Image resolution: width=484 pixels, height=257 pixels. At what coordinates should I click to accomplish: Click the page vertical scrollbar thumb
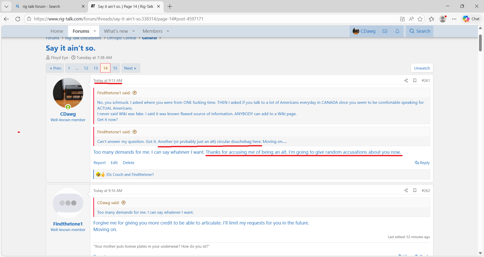click(480, 43)
